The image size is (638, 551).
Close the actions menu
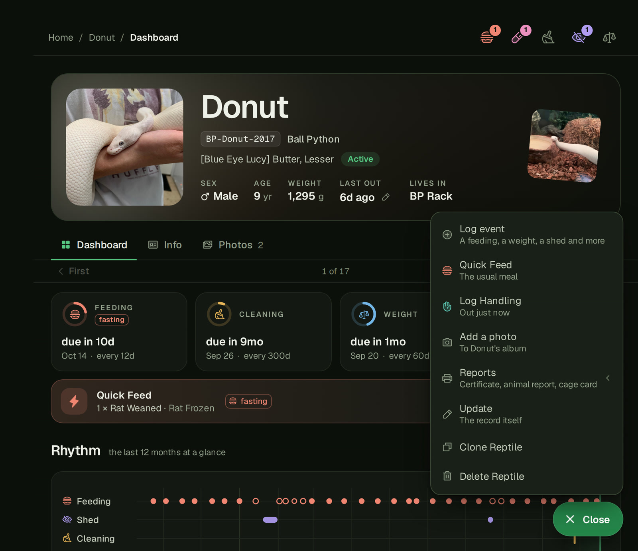(x=587, y=519)
